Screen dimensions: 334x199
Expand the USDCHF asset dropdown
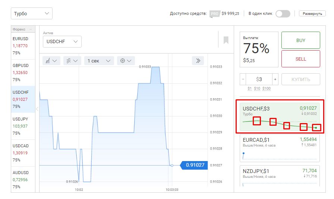click(x=62, y=42)
